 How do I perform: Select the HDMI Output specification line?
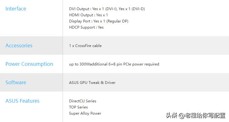pos(88,15)
